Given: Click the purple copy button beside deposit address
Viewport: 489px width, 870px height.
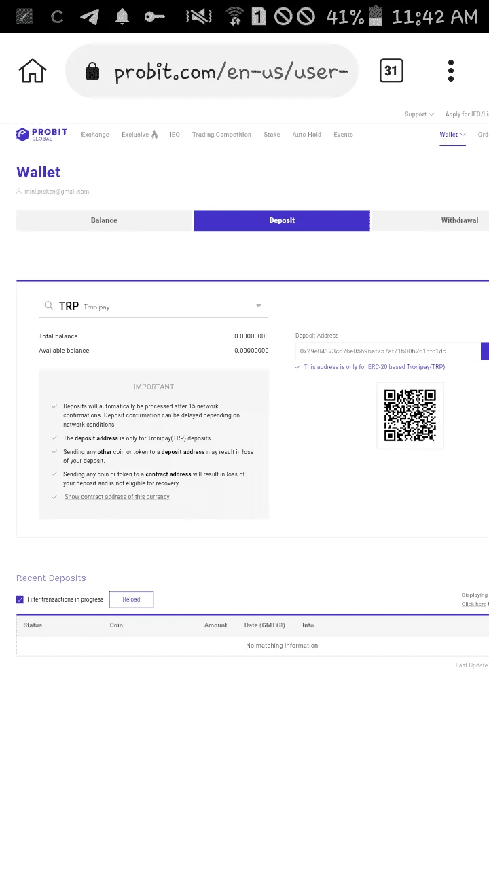Looking at the screenshot, I should (x=485, y=351).
